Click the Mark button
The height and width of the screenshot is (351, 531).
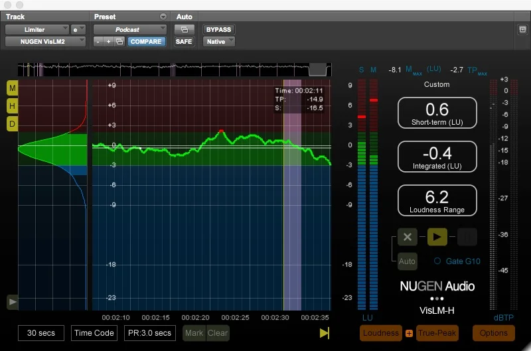click(x=194, y=333)
